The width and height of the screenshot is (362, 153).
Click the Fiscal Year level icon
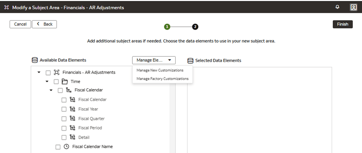73,109
